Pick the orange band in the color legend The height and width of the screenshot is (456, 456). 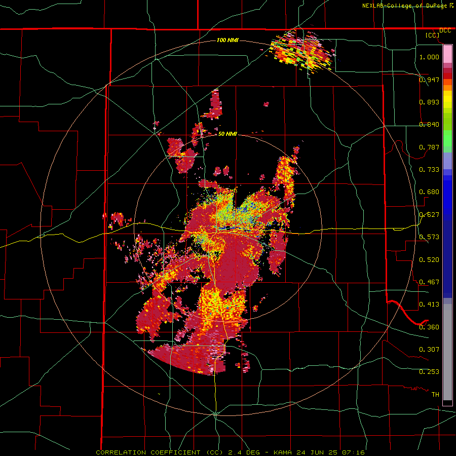[x=447, y=88]
